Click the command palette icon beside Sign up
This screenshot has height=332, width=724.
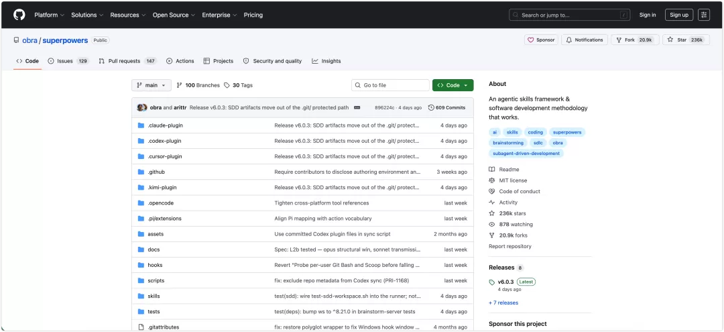(704, 15)
